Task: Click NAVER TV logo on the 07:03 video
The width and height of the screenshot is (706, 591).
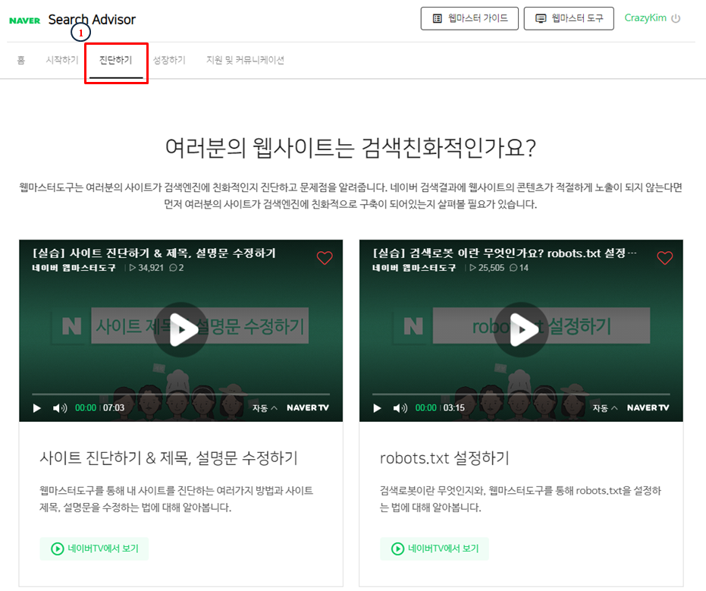Action: pyautogui.click(x=308, y=407)
